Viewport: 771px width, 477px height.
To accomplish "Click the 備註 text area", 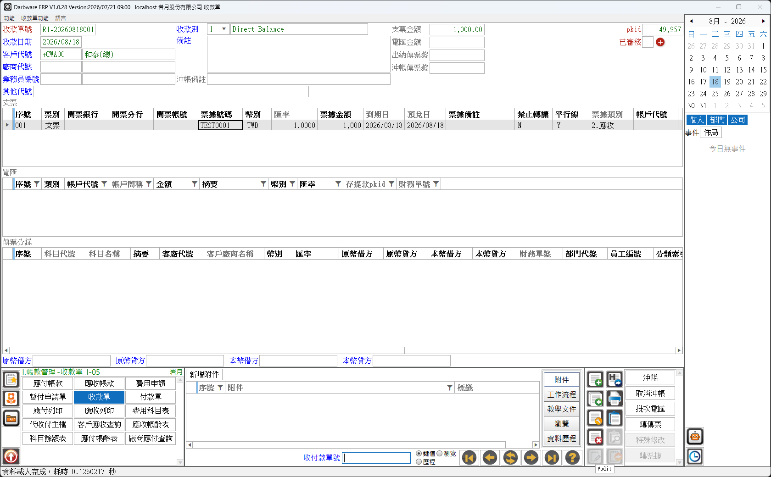I will pyautogui.click(x=298, y=54).
